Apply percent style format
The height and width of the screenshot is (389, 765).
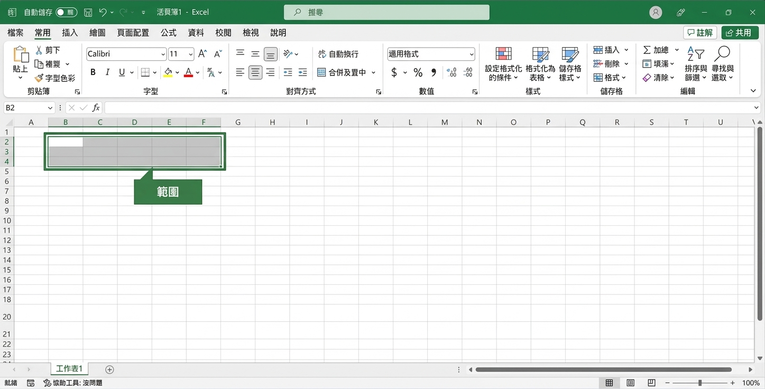(418, 72)
